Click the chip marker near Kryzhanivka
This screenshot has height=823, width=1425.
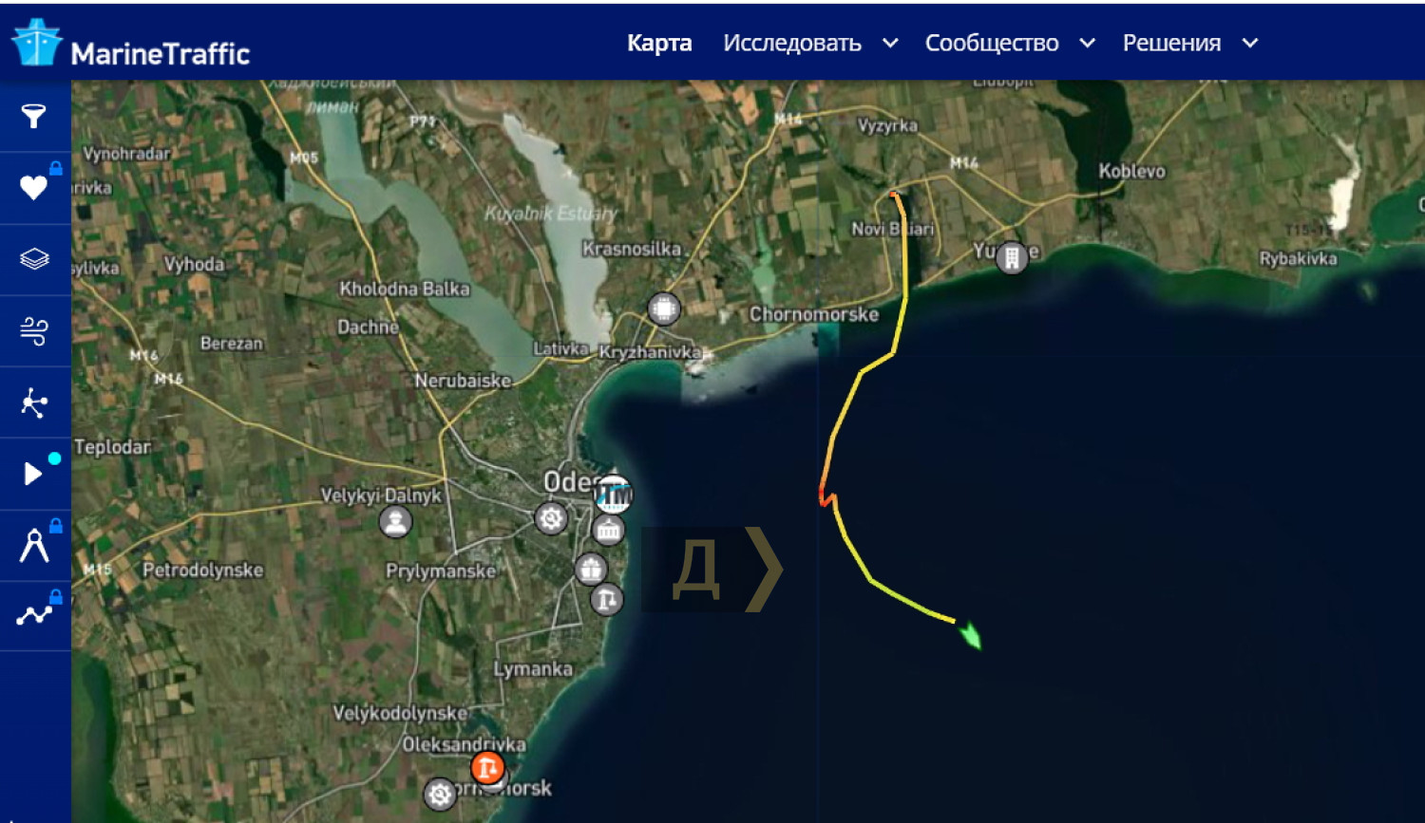664,309
